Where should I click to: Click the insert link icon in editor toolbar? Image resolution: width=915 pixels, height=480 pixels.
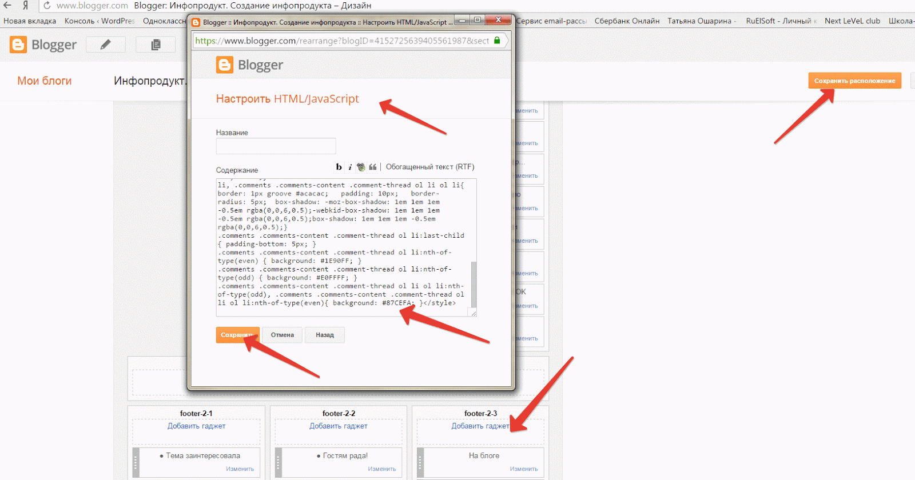(361, 167)
